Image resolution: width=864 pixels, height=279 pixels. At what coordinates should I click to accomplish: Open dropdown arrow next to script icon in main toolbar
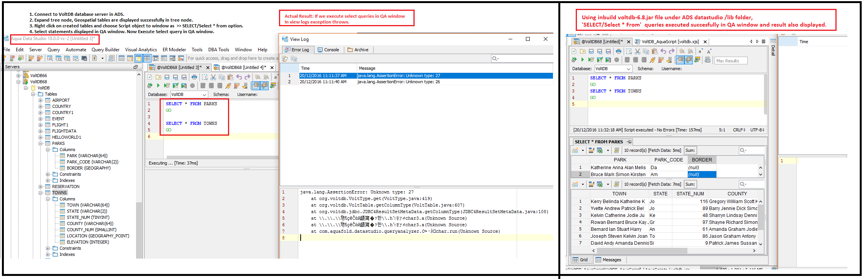[102, 58]
